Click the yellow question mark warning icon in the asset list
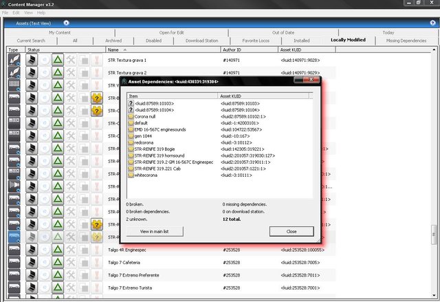This screenshot has width=440, height=302. pos(98,99)
